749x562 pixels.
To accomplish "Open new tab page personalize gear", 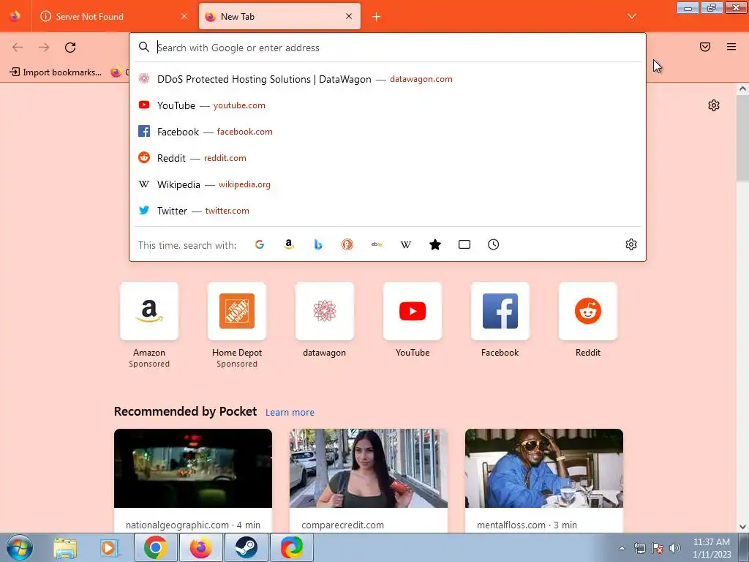I will coord(714,105).
